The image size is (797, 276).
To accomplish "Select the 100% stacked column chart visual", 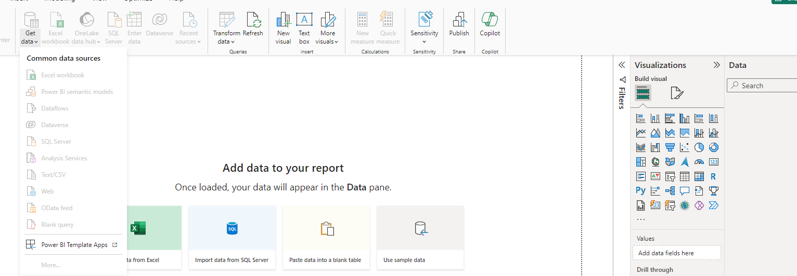I will tap(714, 118).
